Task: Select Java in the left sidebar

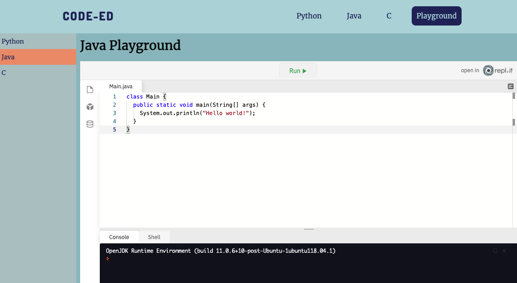Action: [8, 57]
